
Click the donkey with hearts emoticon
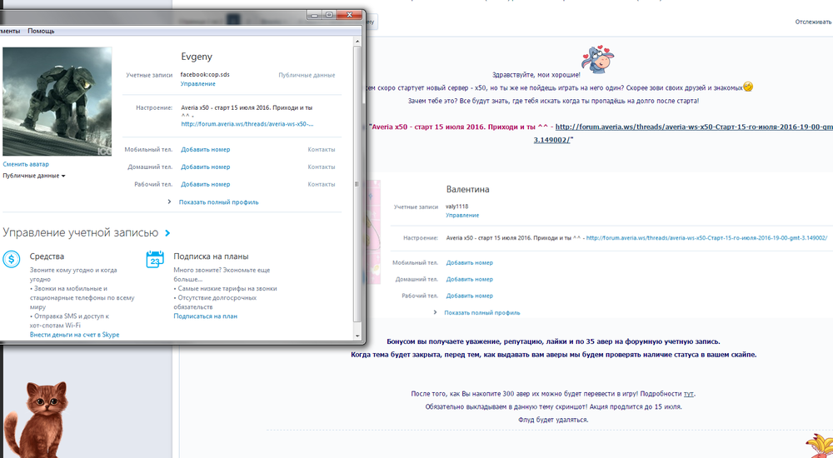click(599, 57)
